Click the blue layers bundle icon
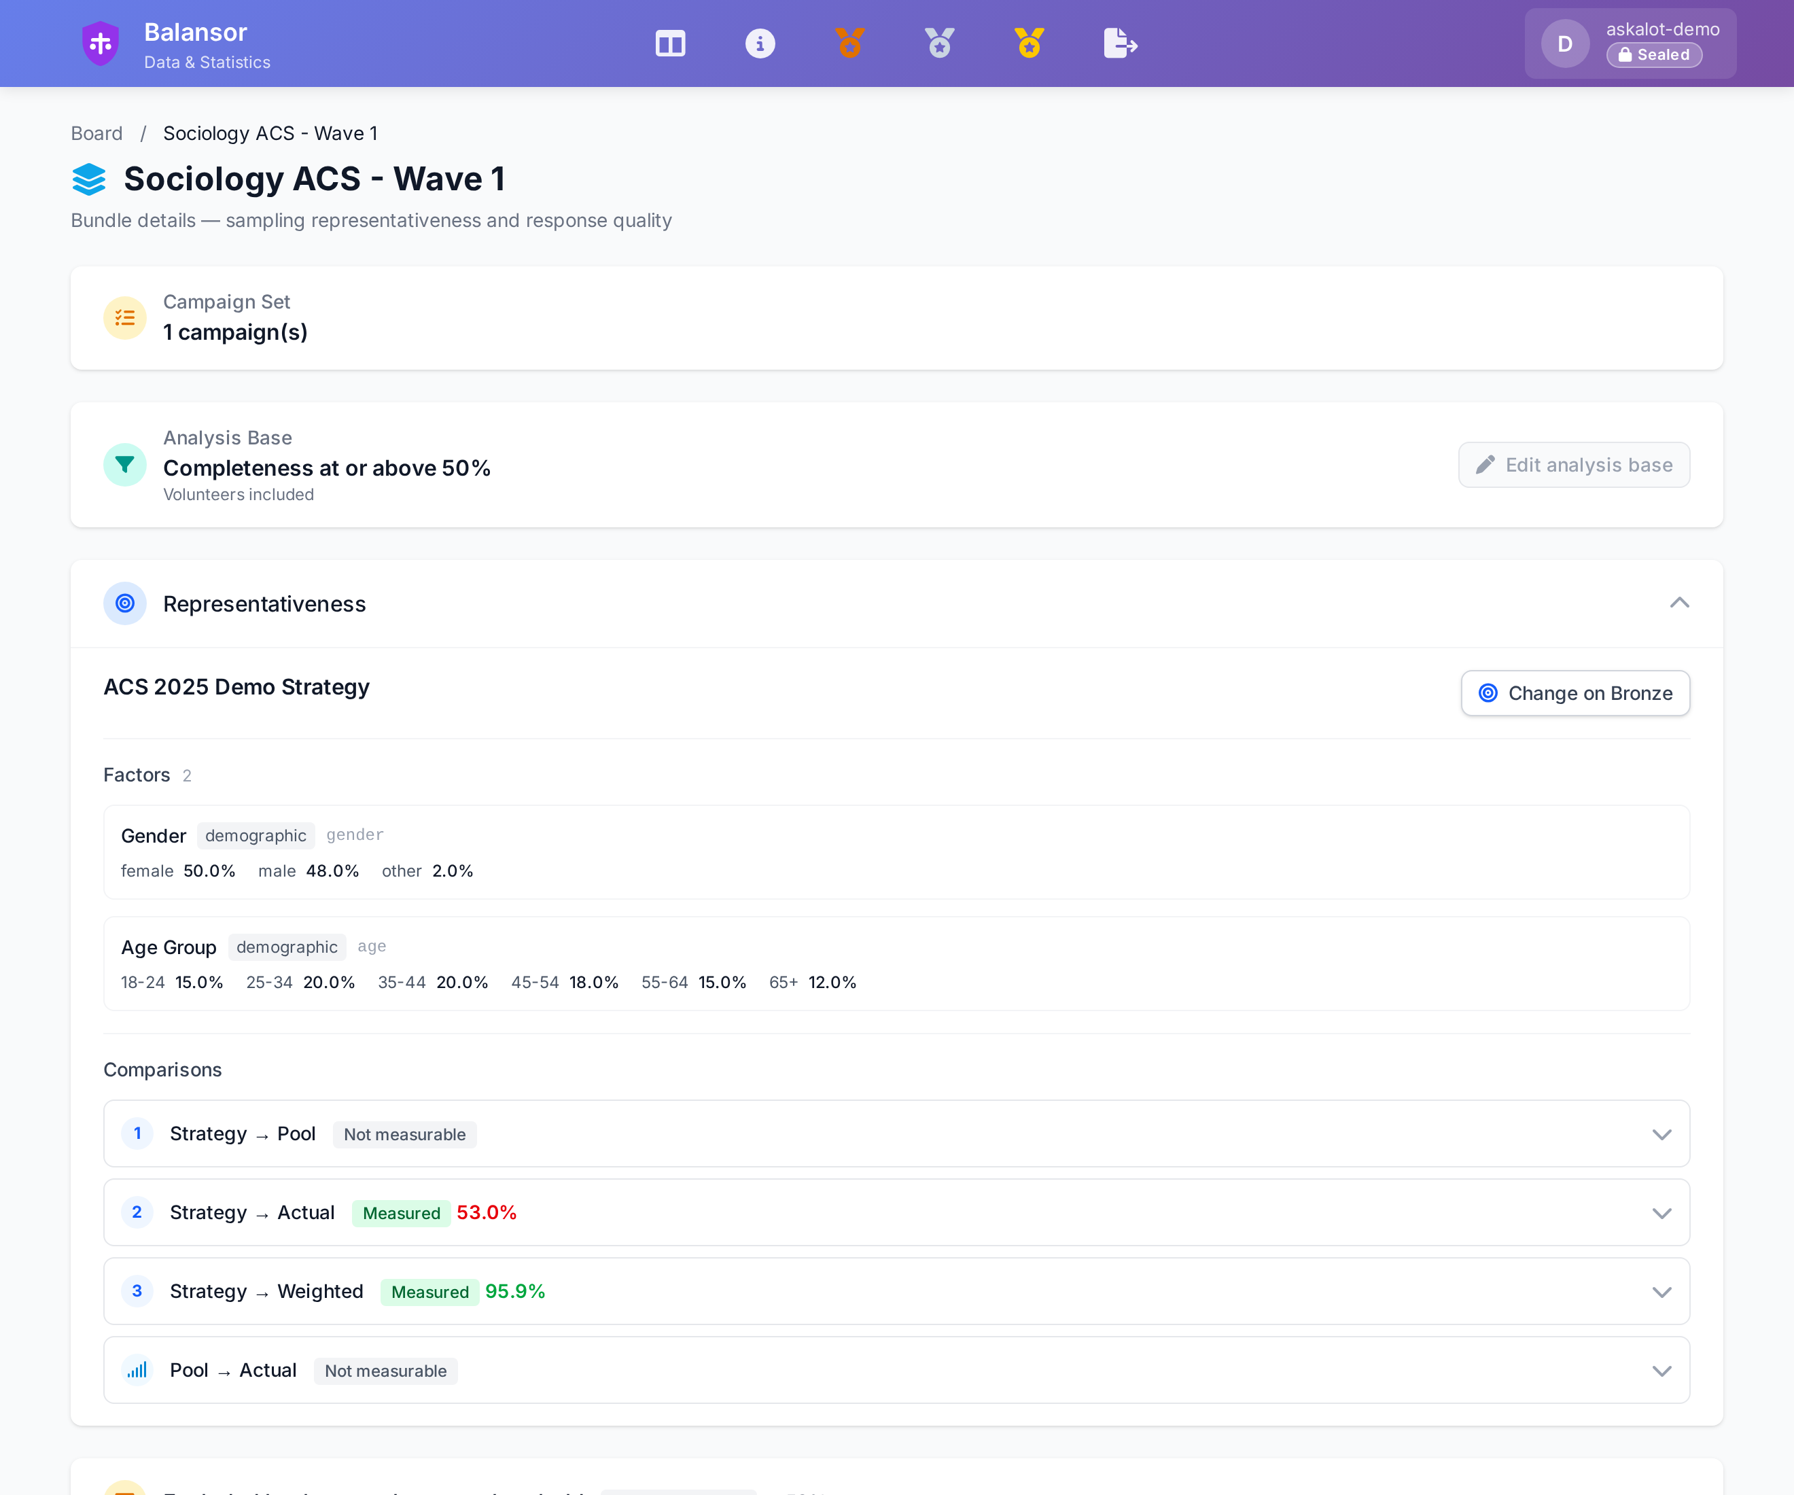The width and height of the screenshot is (1794, 1495). pos(89,179)
